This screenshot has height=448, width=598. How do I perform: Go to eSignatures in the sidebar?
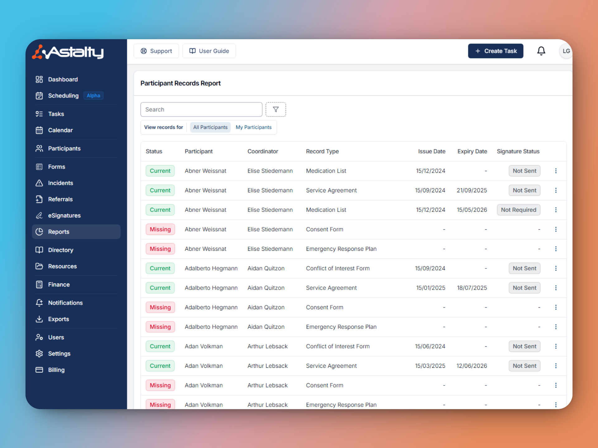pyautogui.click(x=64, y=216)
